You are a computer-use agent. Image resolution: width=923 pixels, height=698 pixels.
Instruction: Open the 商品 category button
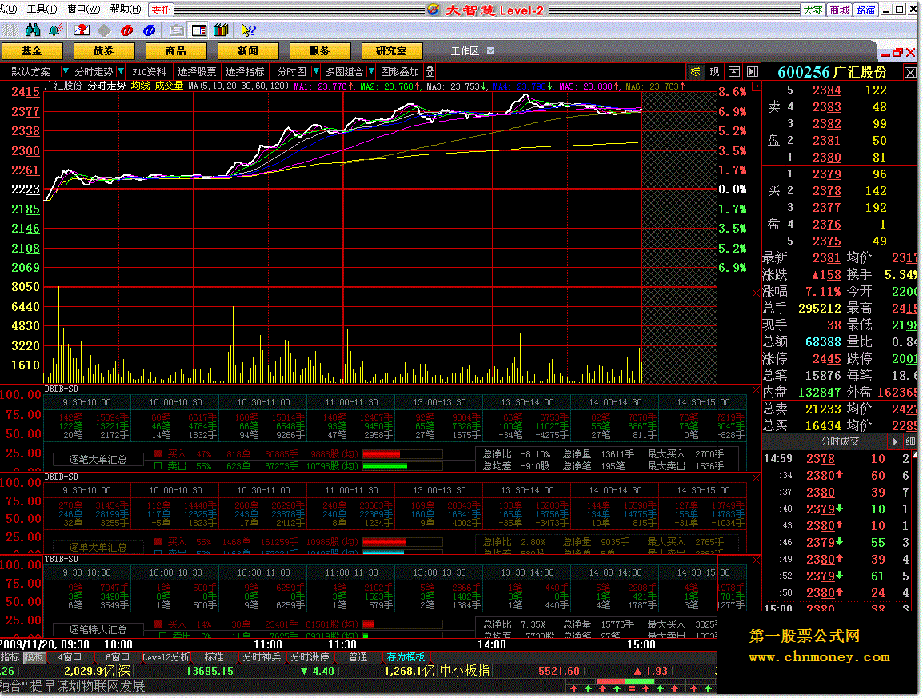click(175, 51)
